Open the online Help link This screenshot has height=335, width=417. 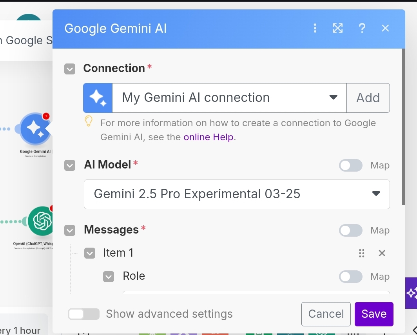[208, 137]
